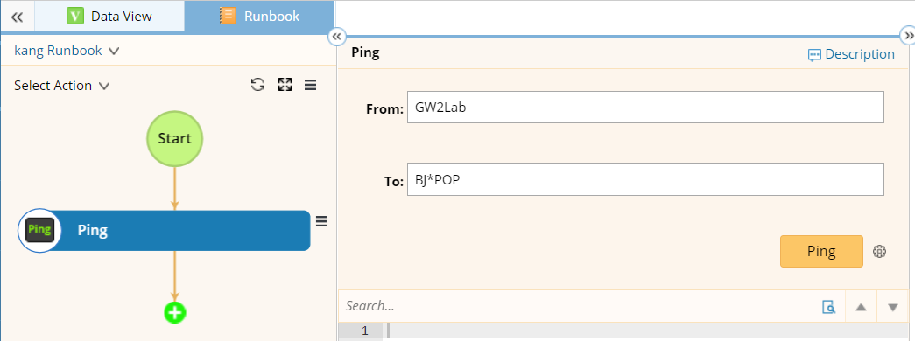This screenshot has height=341, width=915.
Task: Jump to previous search result arrow
Action: coord(861,307)
